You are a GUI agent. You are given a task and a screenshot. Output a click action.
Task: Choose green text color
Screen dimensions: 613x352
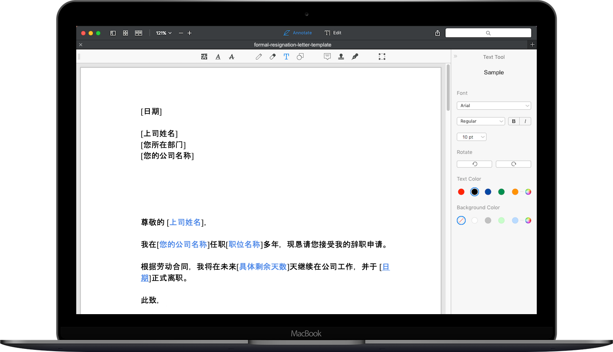tap(501, 192)
